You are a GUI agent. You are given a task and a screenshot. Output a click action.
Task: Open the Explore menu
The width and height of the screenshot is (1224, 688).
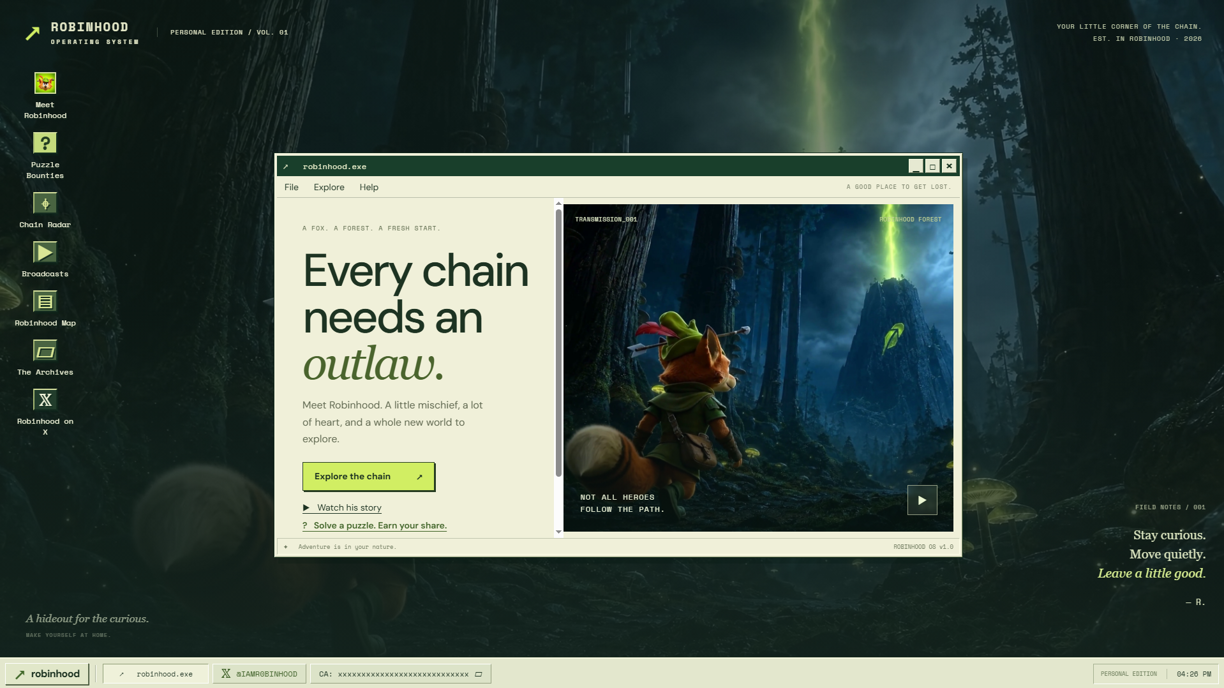pos(329,187)
